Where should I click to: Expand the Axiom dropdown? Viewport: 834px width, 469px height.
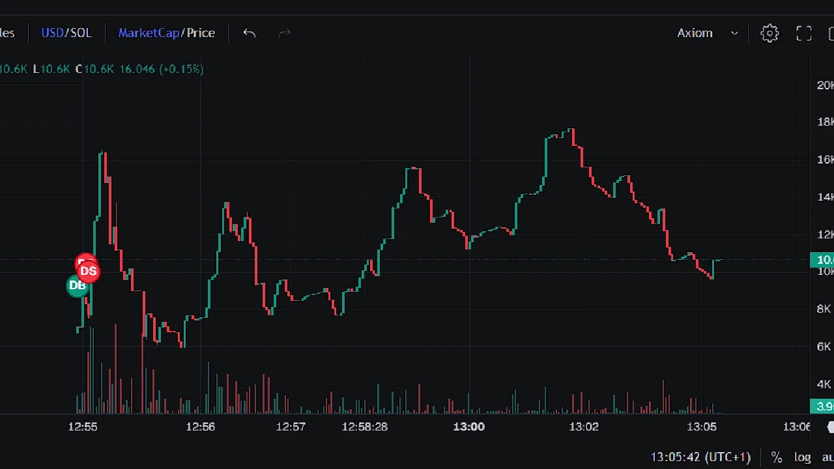708,33
